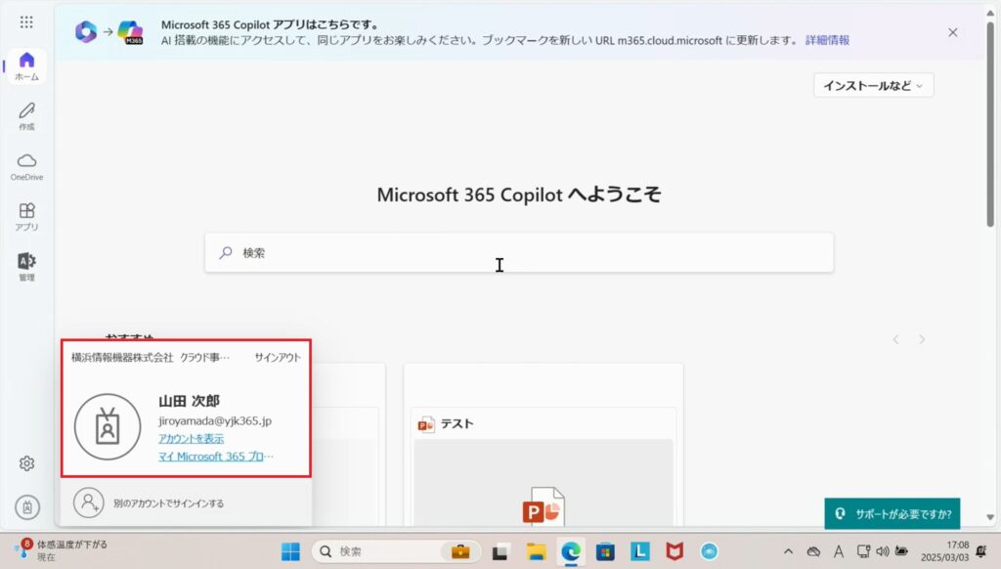Go to next recommended items

point(922,340)
